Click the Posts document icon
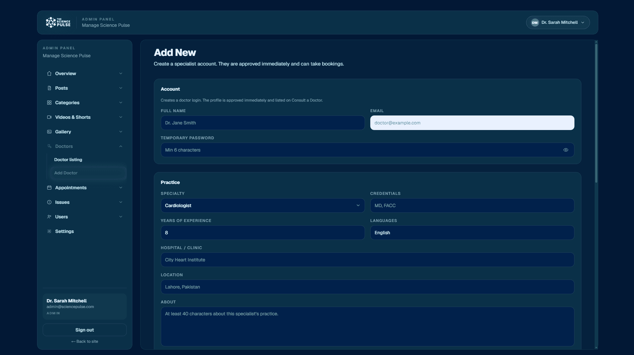Screen dimensions: 634x355 point(49,88)
